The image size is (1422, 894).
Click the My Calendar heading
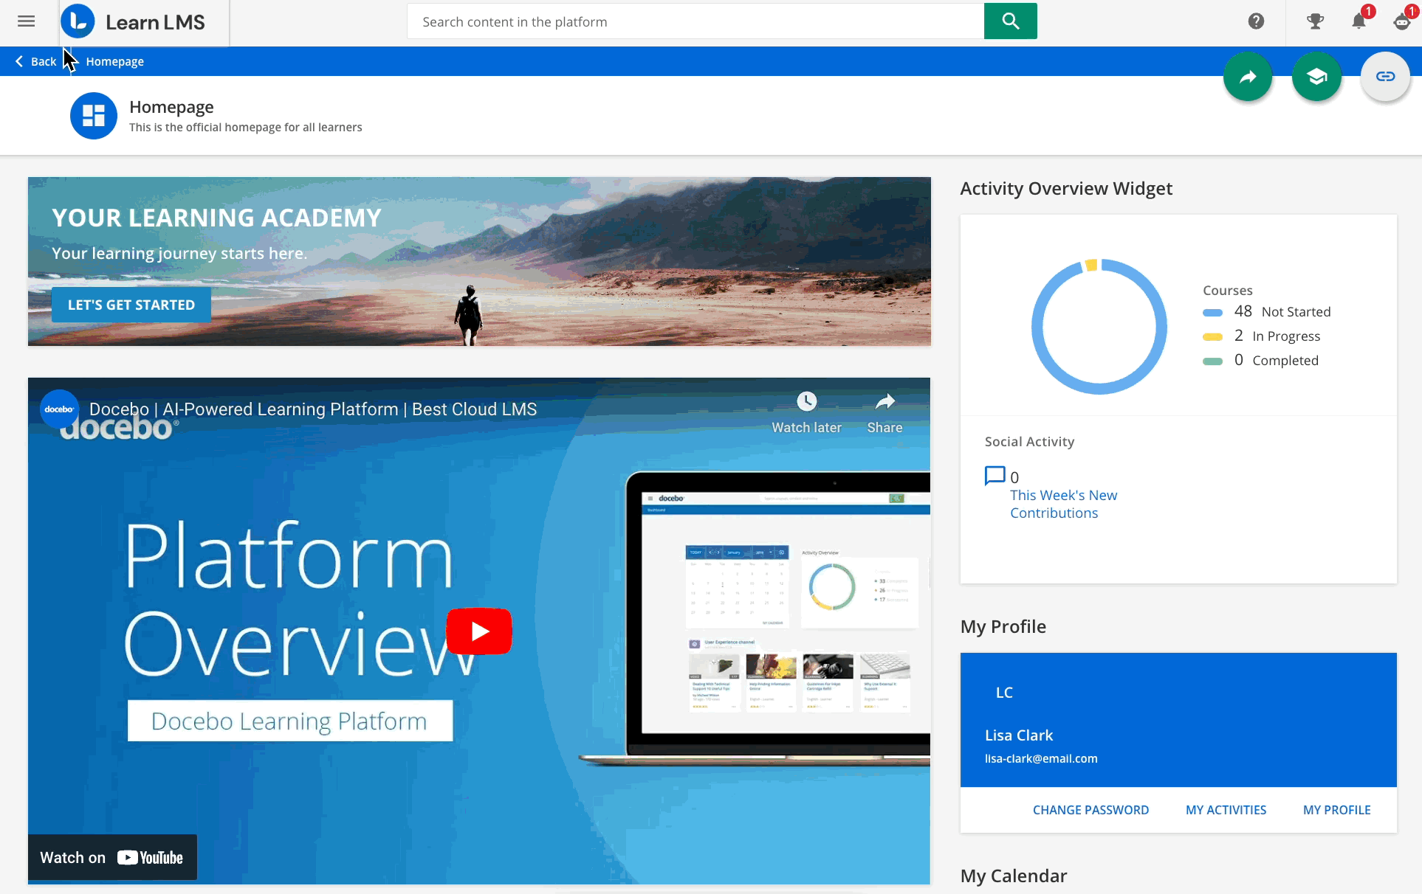point(1014,876)
